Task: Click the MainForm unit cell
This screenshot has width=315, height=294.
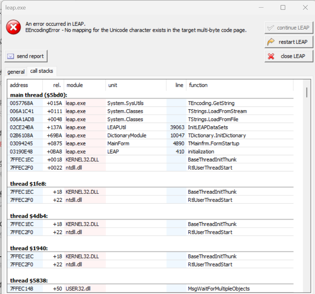Action: point(118,144)
